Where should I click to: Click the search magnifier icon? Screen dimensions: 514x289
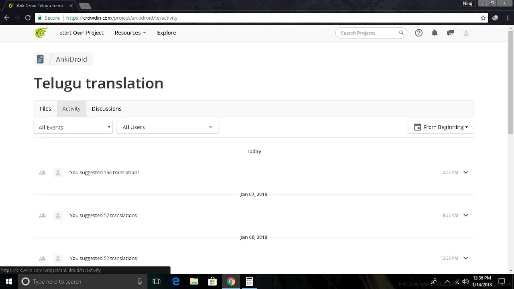coord(401,33)
